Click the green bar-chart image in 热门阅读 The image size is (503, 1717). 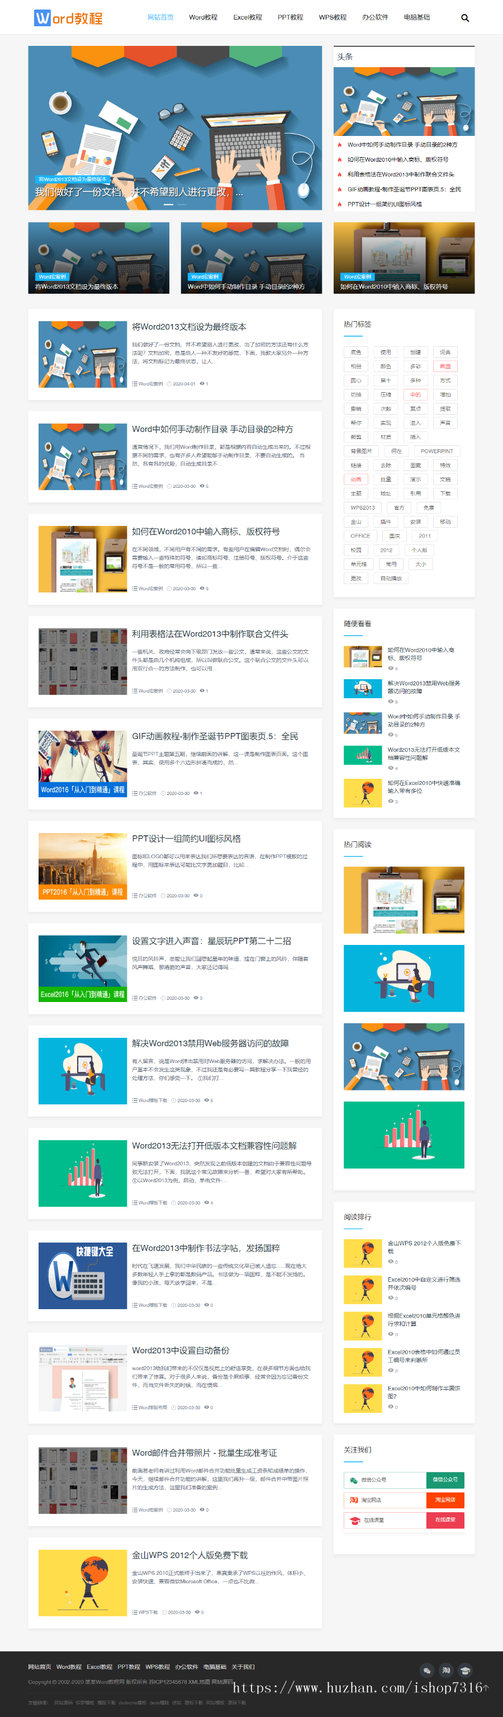(x=404, y=1135)
